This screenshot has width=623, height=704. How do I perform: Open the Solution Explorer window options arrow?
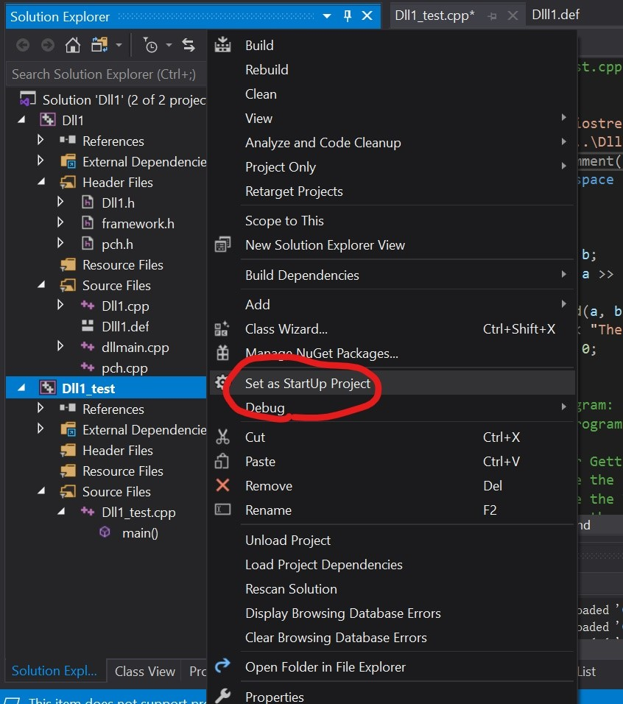327,16
